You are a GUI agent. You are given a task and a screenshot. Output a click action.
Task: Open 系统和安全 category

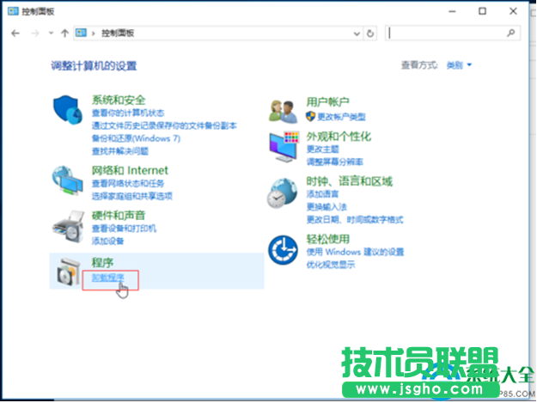[x=119, y=100]
